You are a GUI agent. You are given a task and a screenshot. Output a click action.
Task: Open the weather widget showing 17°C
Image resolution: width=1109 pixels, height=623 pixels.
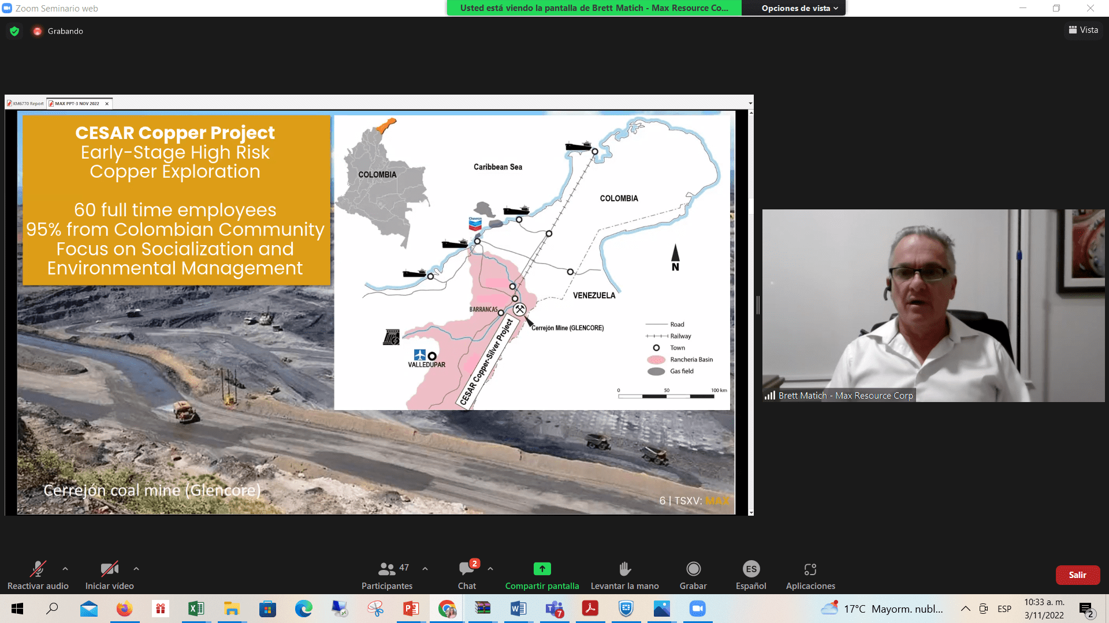pyautogui.click(x=882, y=609)
